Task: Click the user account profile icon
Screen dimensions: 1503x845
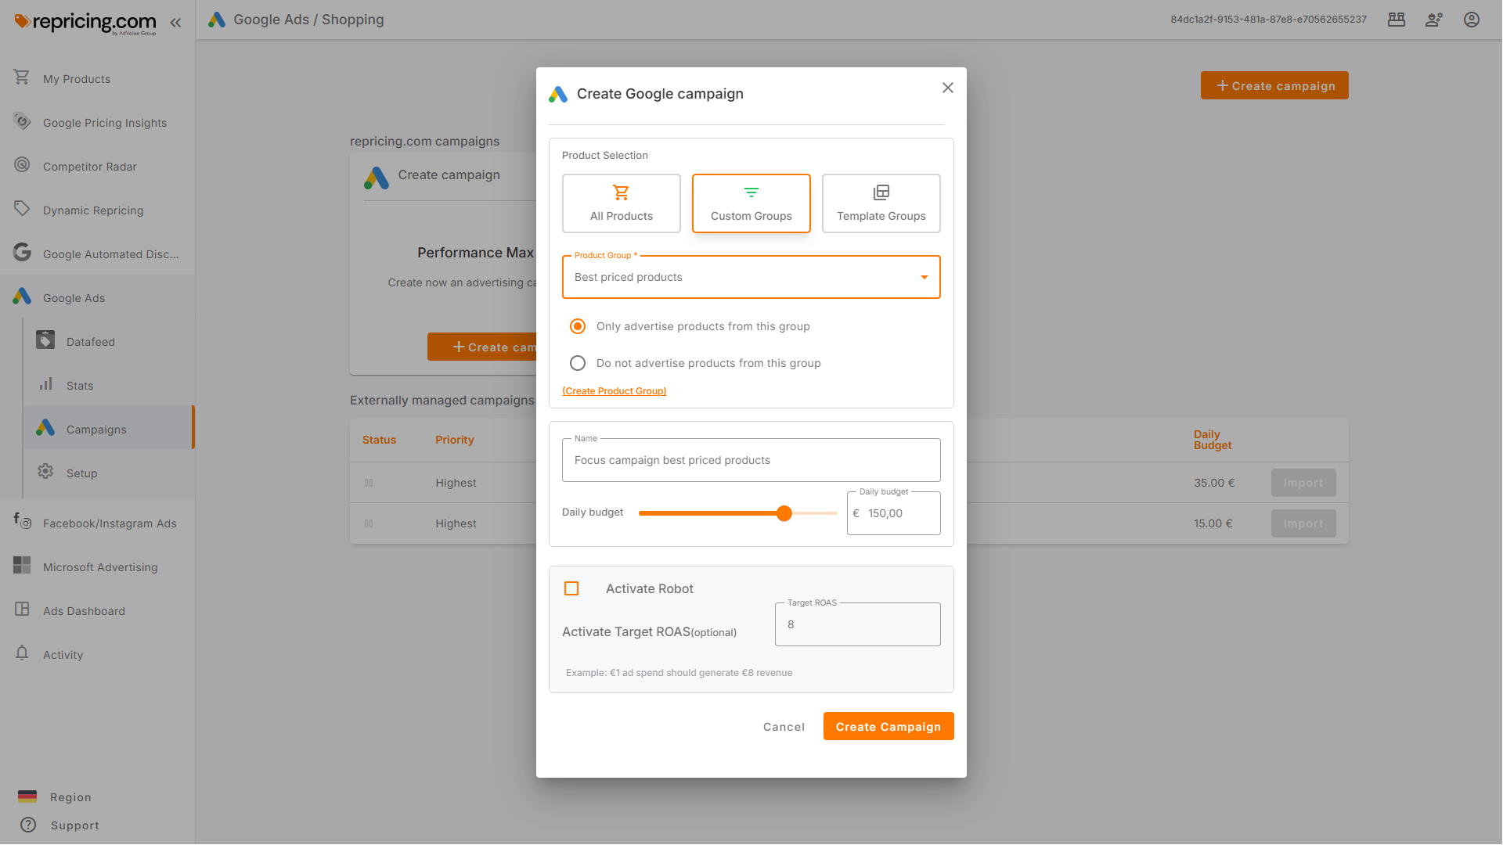Action: pyautogui.click(x=1472, y=20)
